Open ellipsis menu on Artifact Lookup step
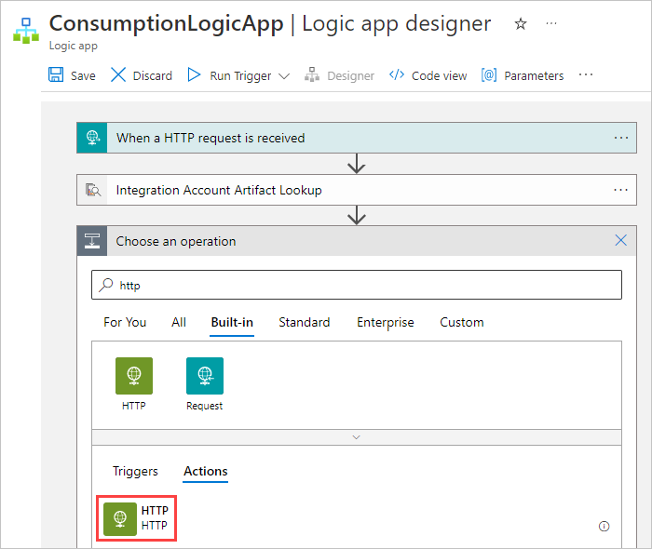Viewport: 652px width, 549px height. pos(621,190)
